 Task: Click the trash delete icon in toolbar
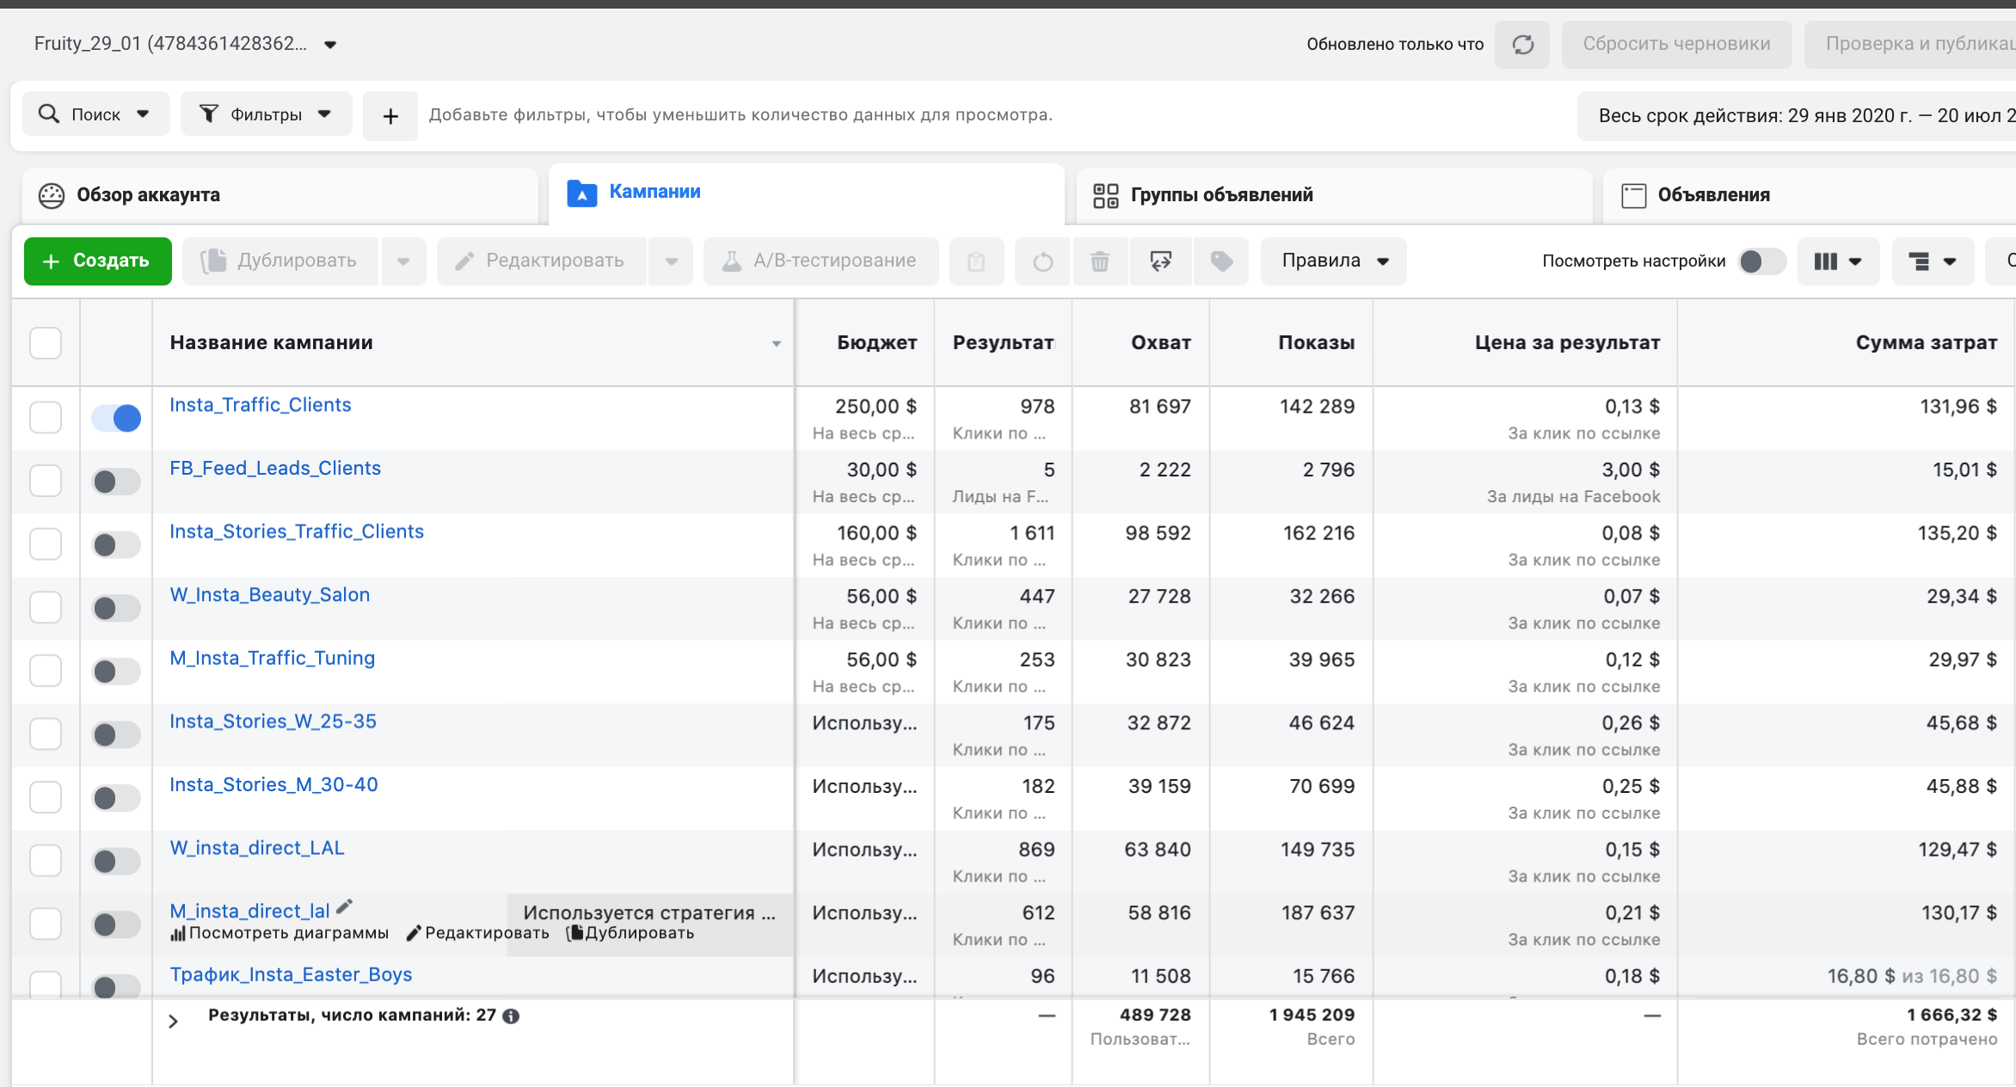[x=1100, y=261]
